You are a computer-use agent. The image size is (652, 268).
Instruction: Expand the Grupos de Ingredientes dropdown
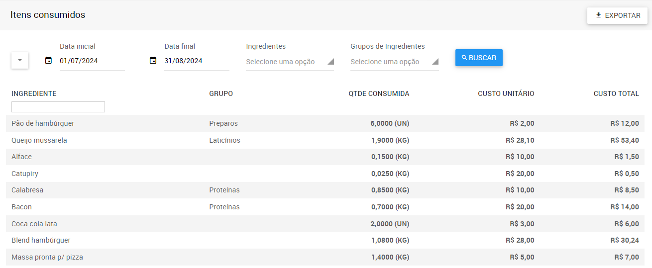point(394,62)
